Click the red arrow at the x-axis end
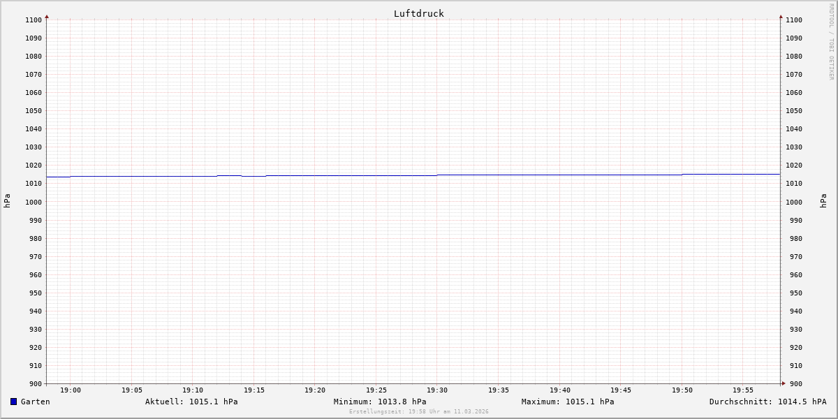Image resolution: width=838 pixels, height=419 pixels. tap(784, 383)
